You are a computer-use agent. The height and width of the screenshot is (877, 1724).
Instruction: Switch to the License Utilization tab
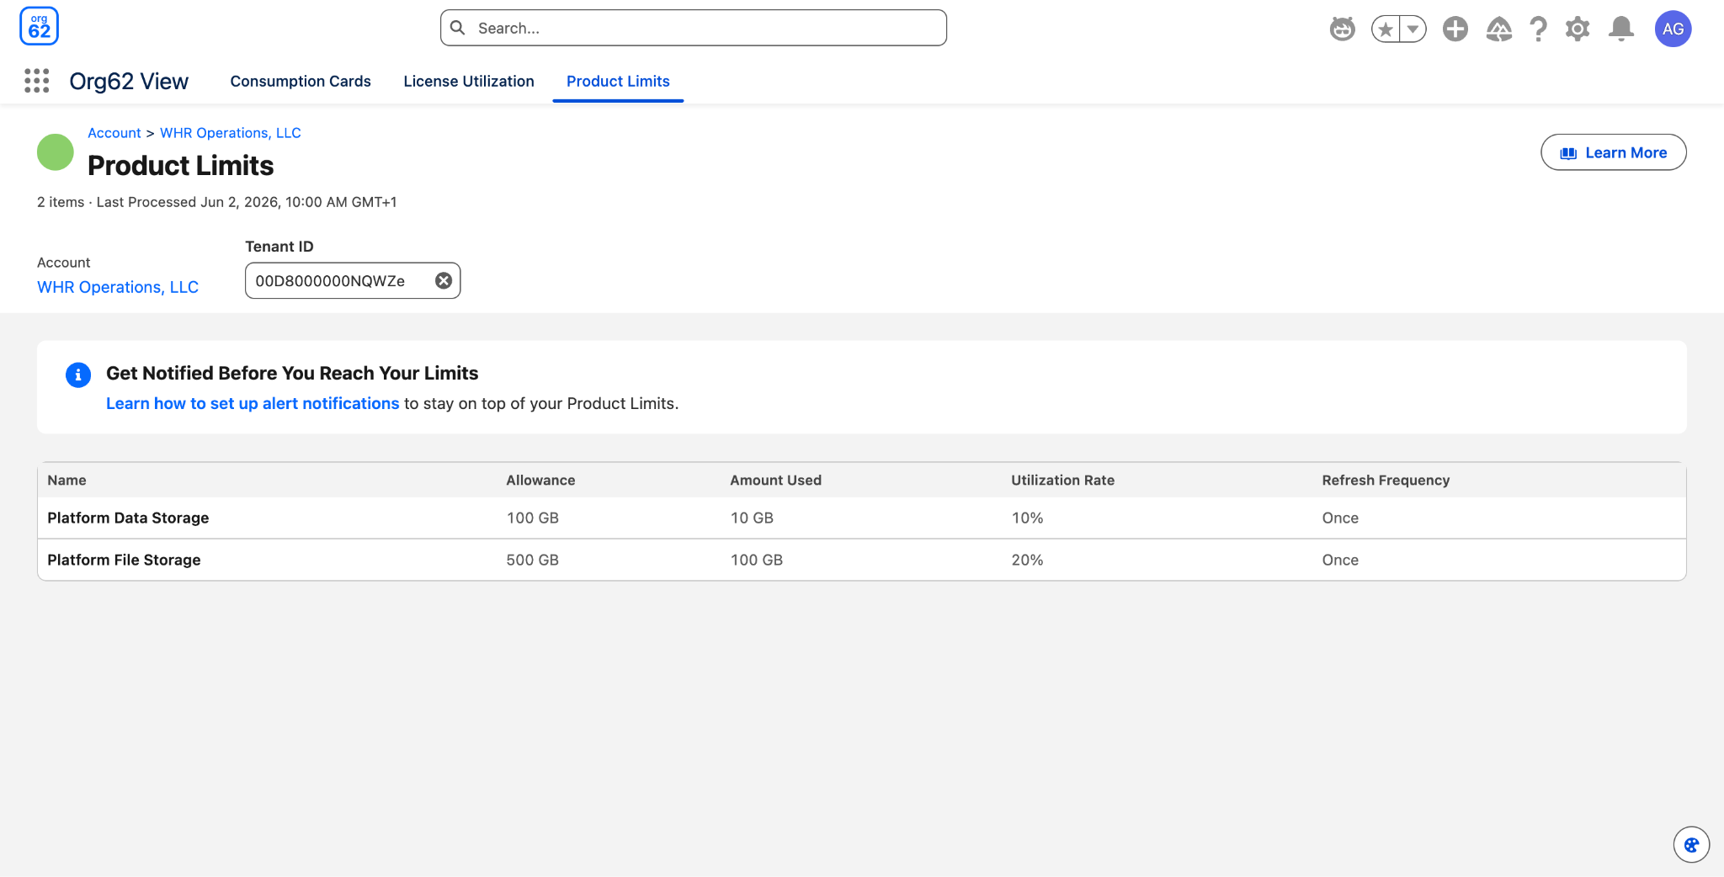pos(469,81)
